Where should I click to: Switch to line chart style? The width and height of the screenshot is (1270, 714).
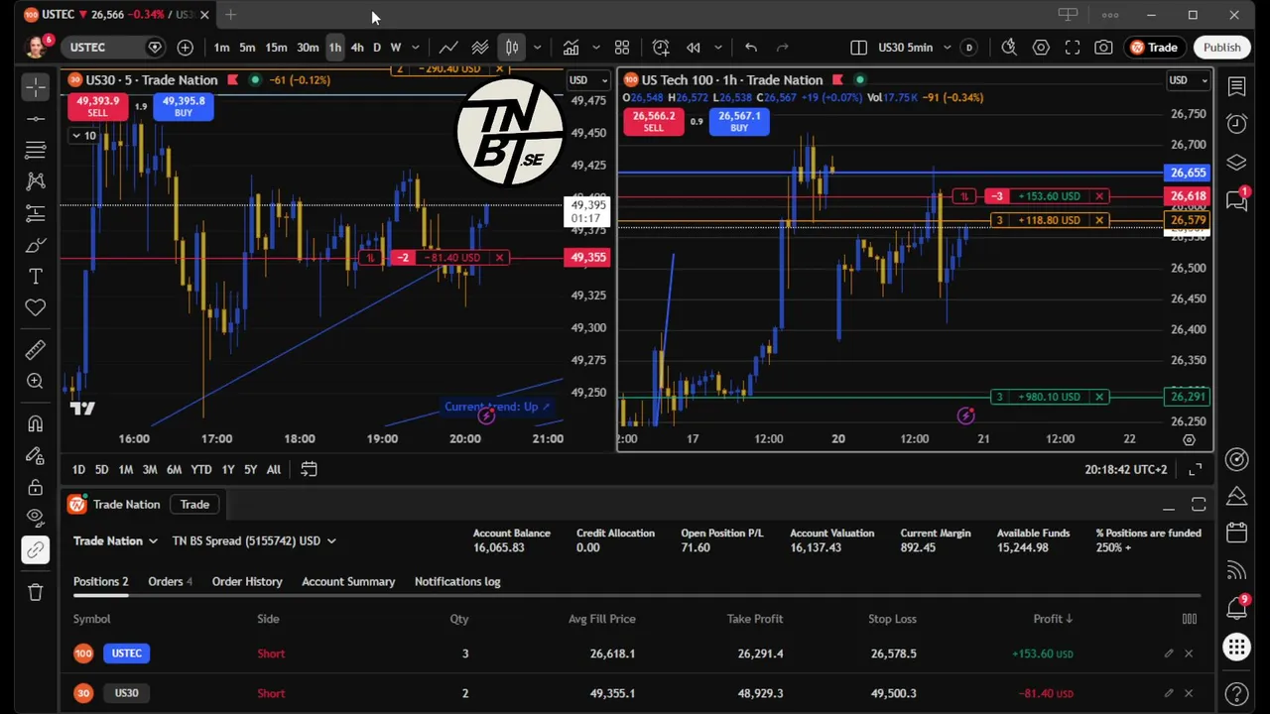coord(448,48)
